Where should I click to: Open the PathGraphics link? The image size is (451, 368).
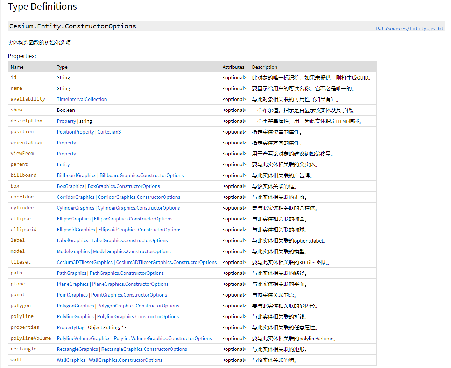72,273
